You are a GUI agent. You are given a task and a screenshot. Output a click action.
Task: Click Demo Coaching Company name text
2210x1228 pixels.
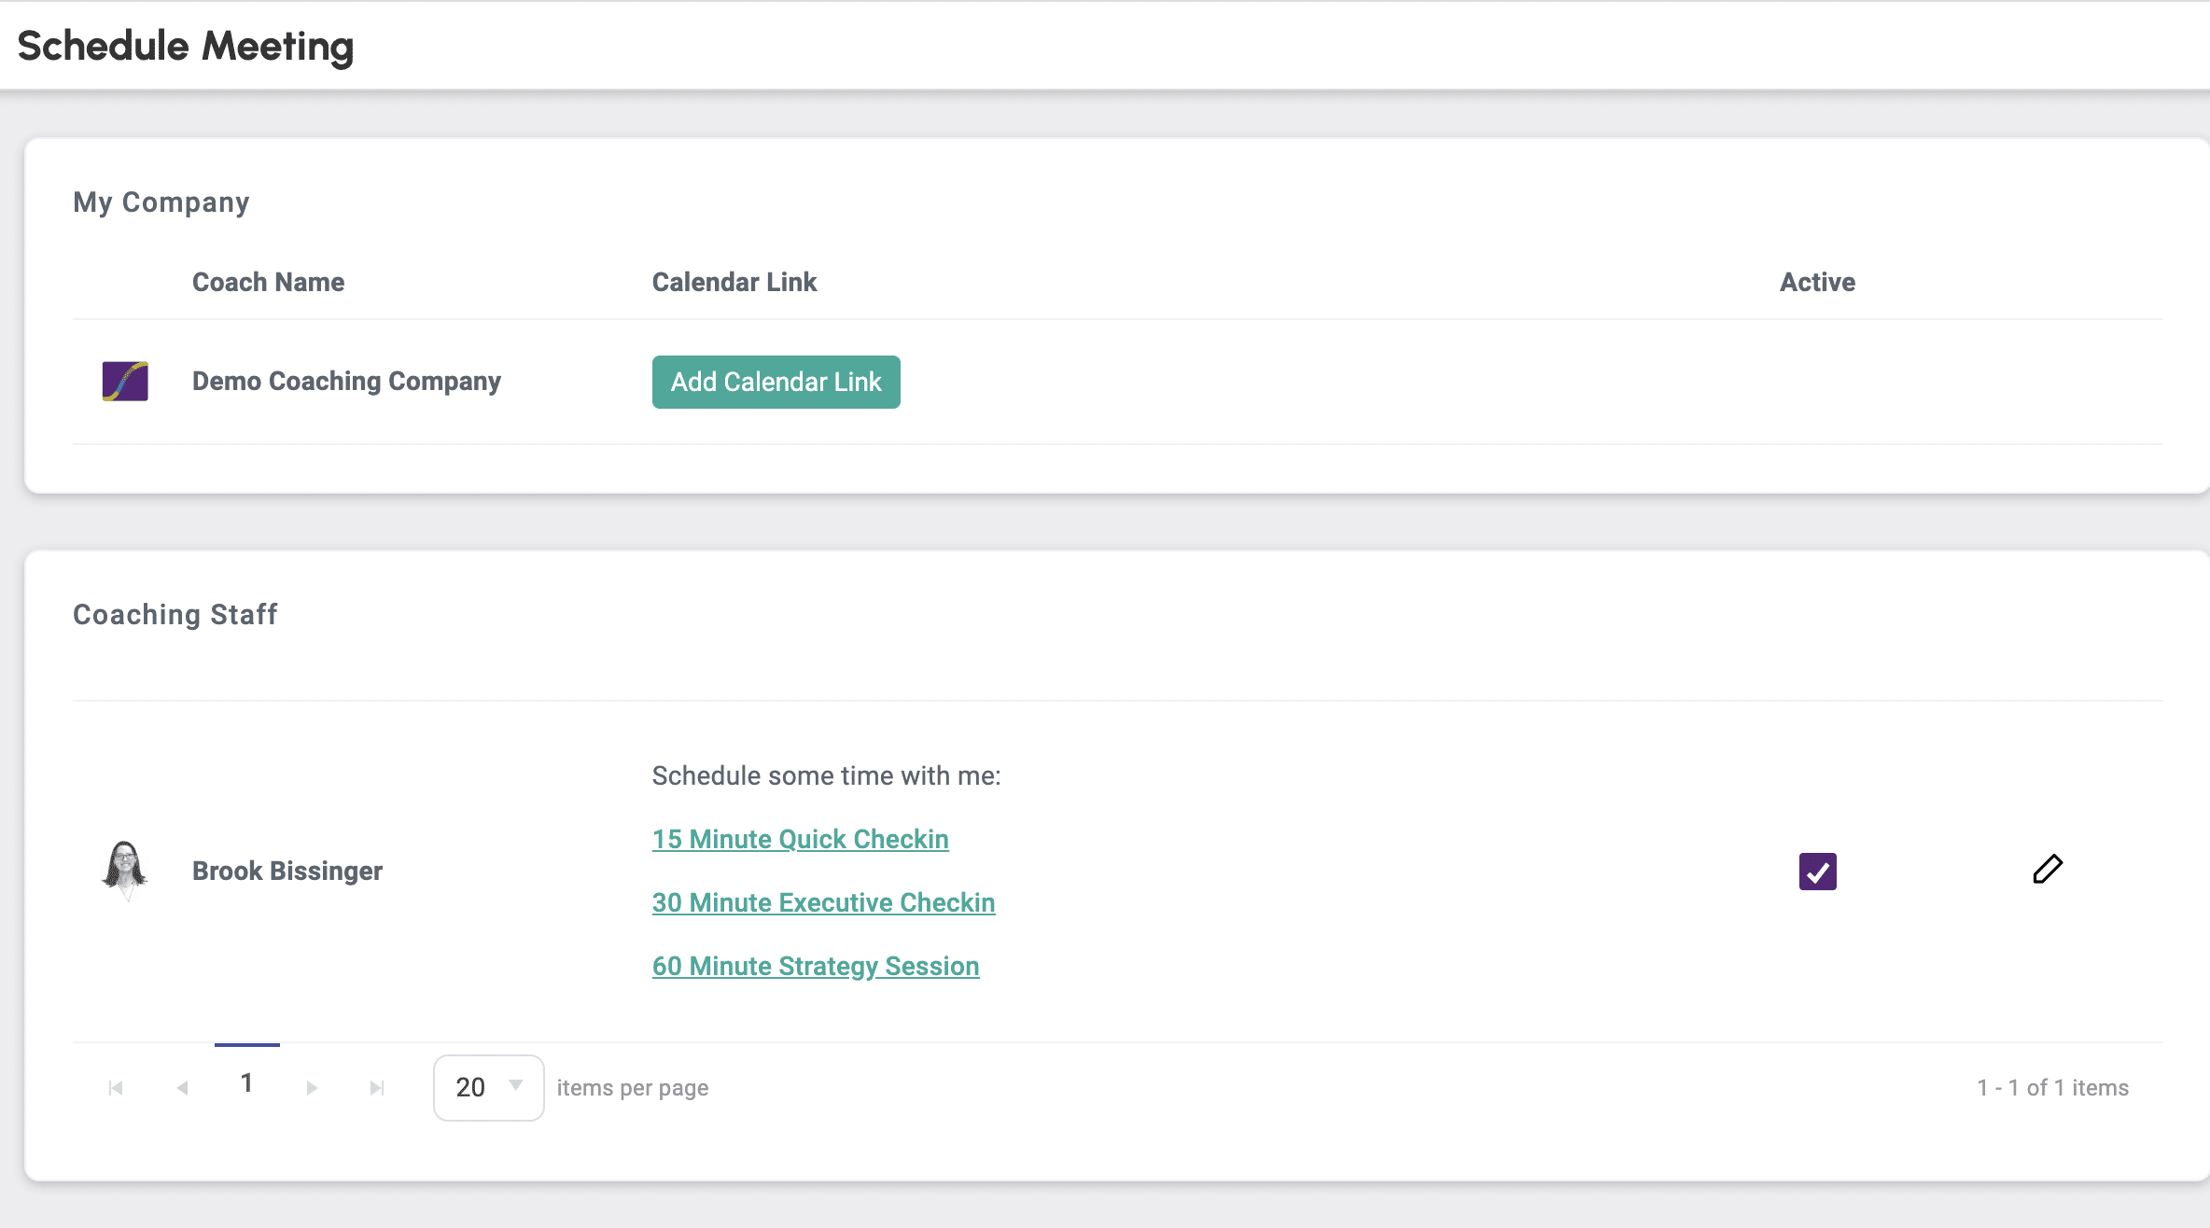(346, 381)
